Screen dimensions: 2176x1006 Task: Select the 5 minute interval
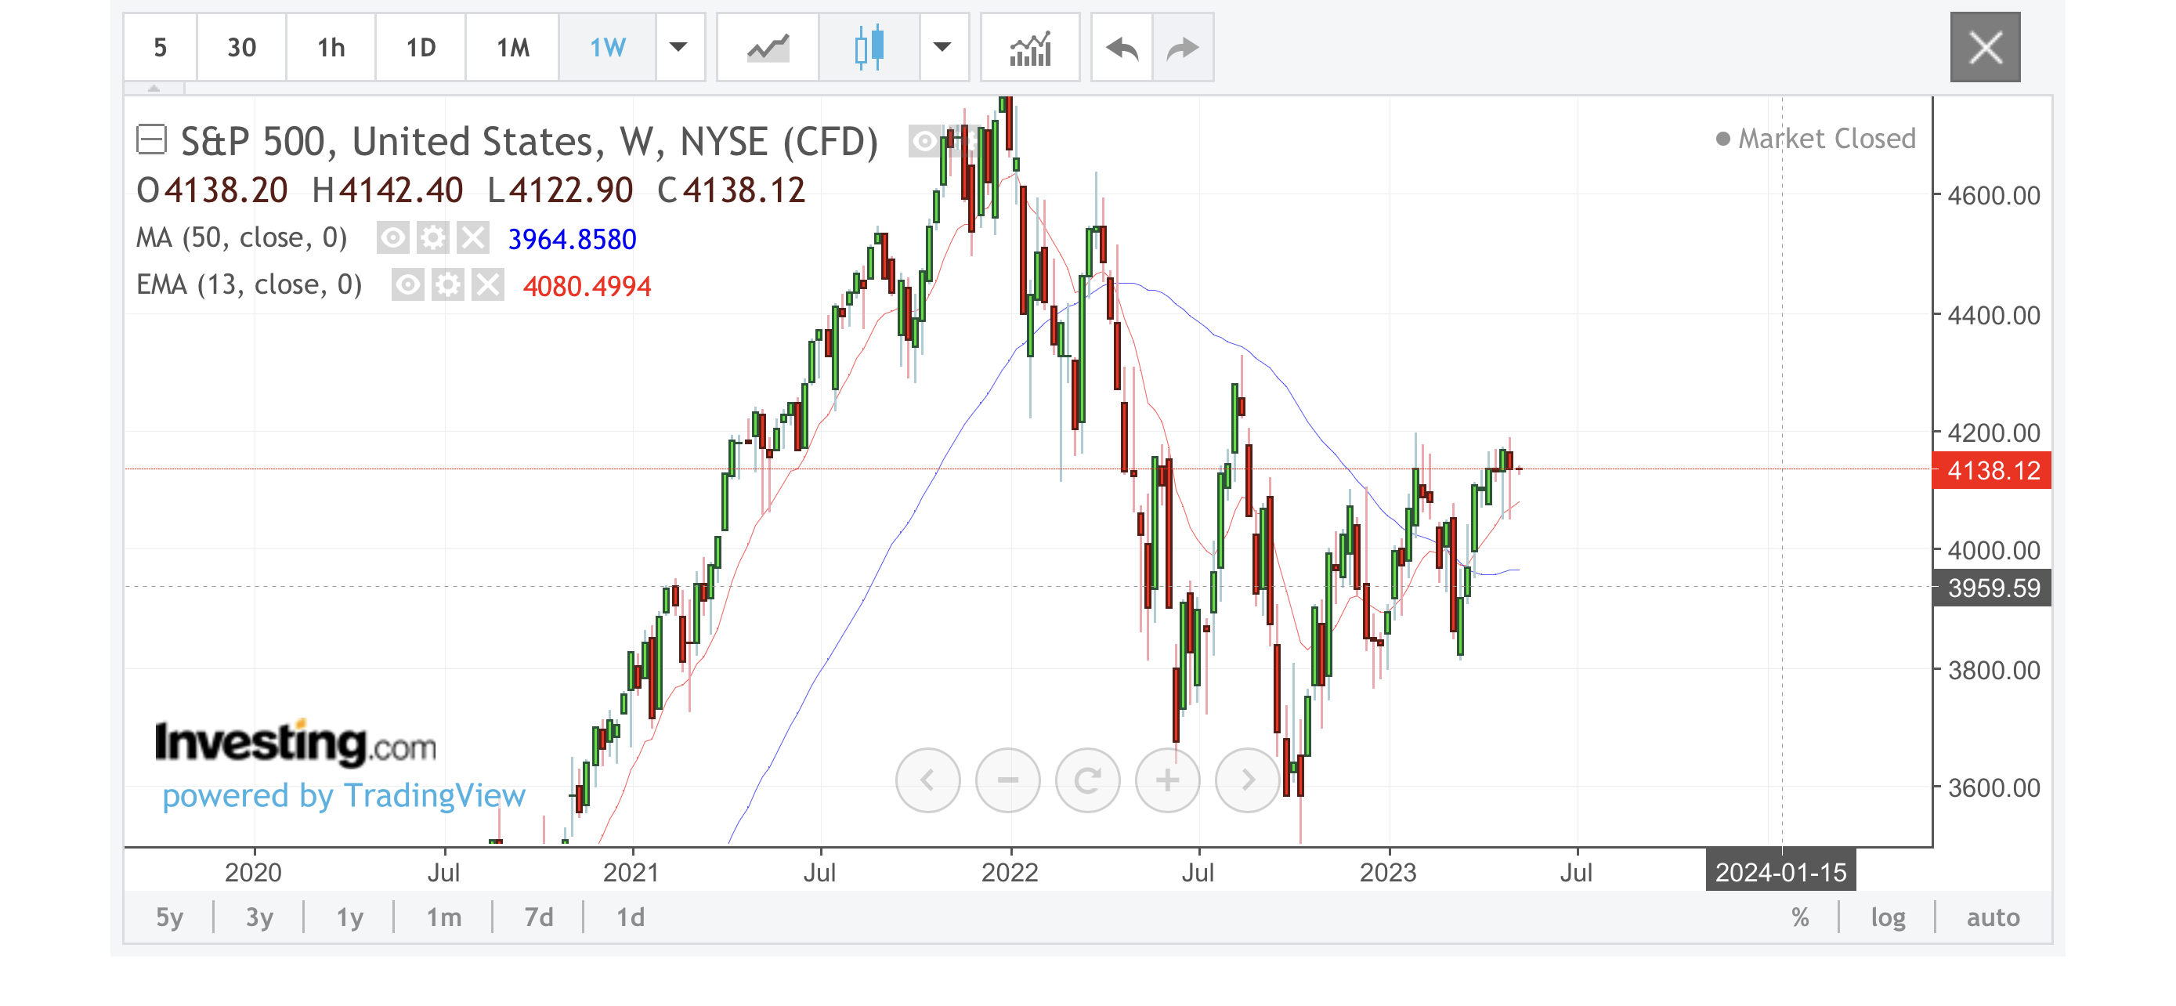161,47
